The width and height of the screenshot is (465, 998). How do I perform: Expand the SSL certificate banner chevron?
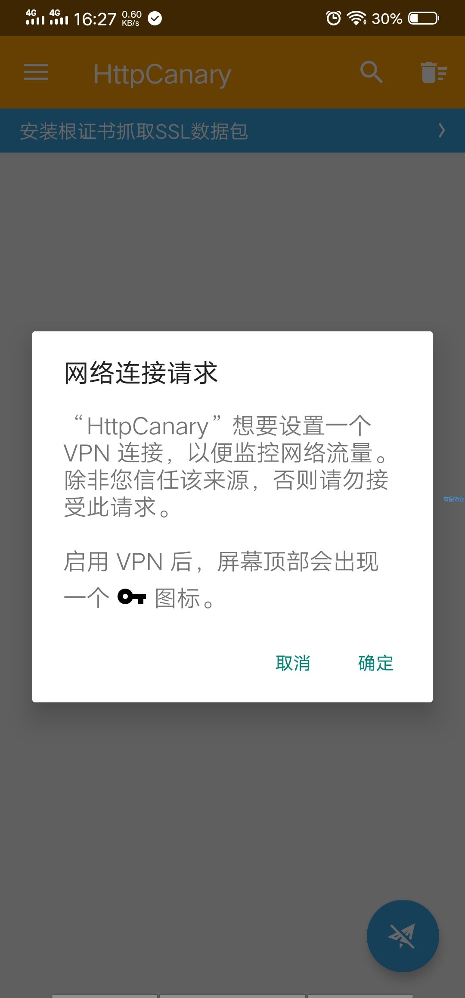pos(442,130)
